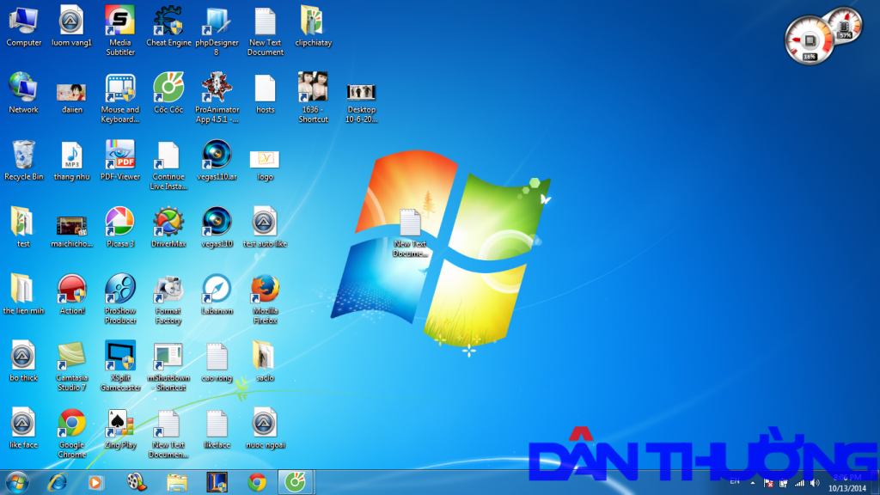Viewport: 880px width, 495px height.
Task: Click the Mozilla Firefox desktop icon
Action: point(265,289)
